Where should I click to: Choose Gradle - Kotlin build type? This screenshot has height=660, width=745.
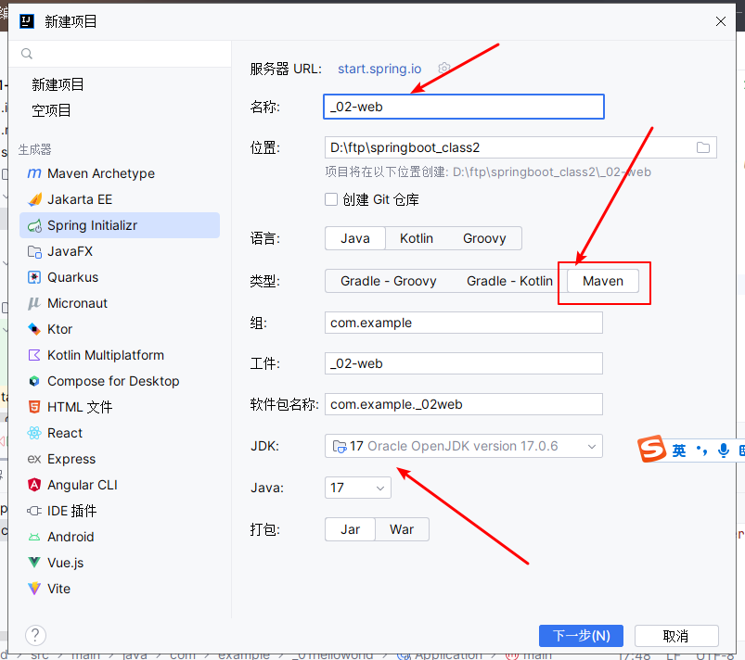(509, 281)
